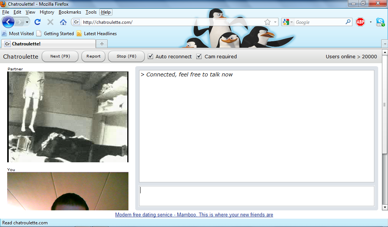Open the Adblock Plus dropdown arrow
Viewport: 388px width, 227px height.
(x=371, y=22)
